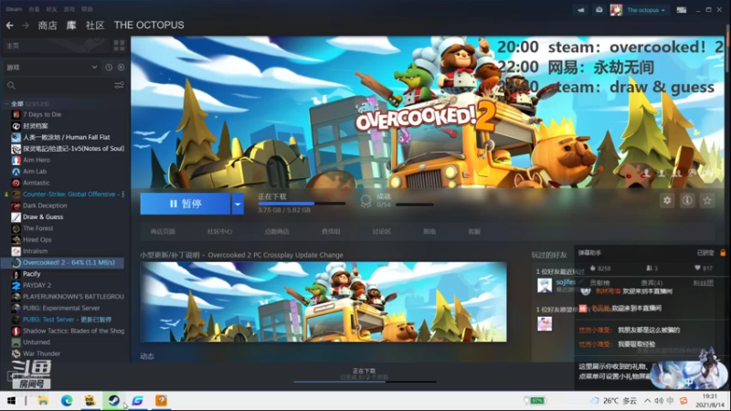Add game to favorites star icon
The height and width of the screenshot is (411, 731).
click(707, 200)
